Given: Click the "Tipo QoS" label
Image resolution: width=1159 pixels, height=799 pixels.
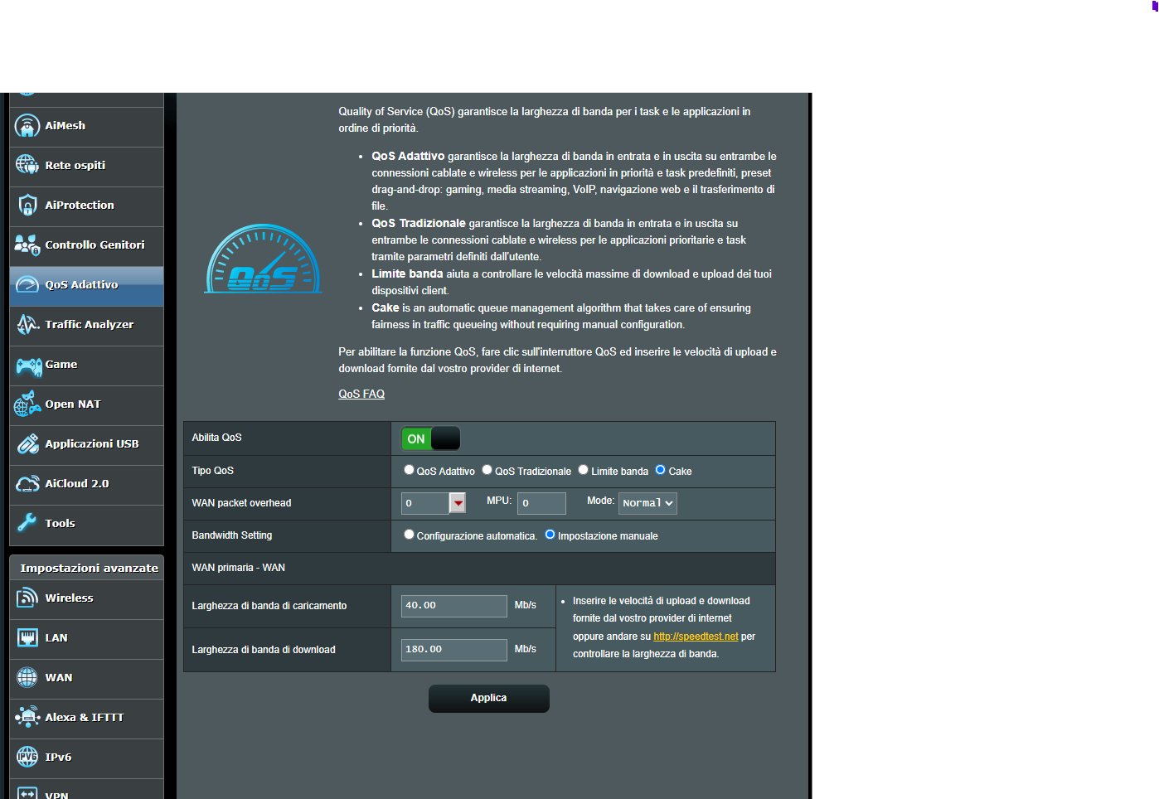Looking at the screenshot, I should tap(213, 471).
